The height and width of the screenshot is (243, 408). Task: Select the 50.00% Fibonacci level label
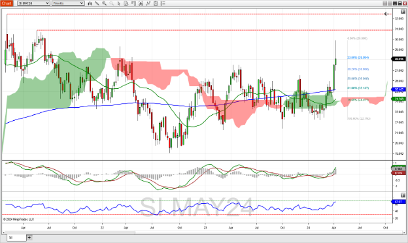click(x=358, y=78)
